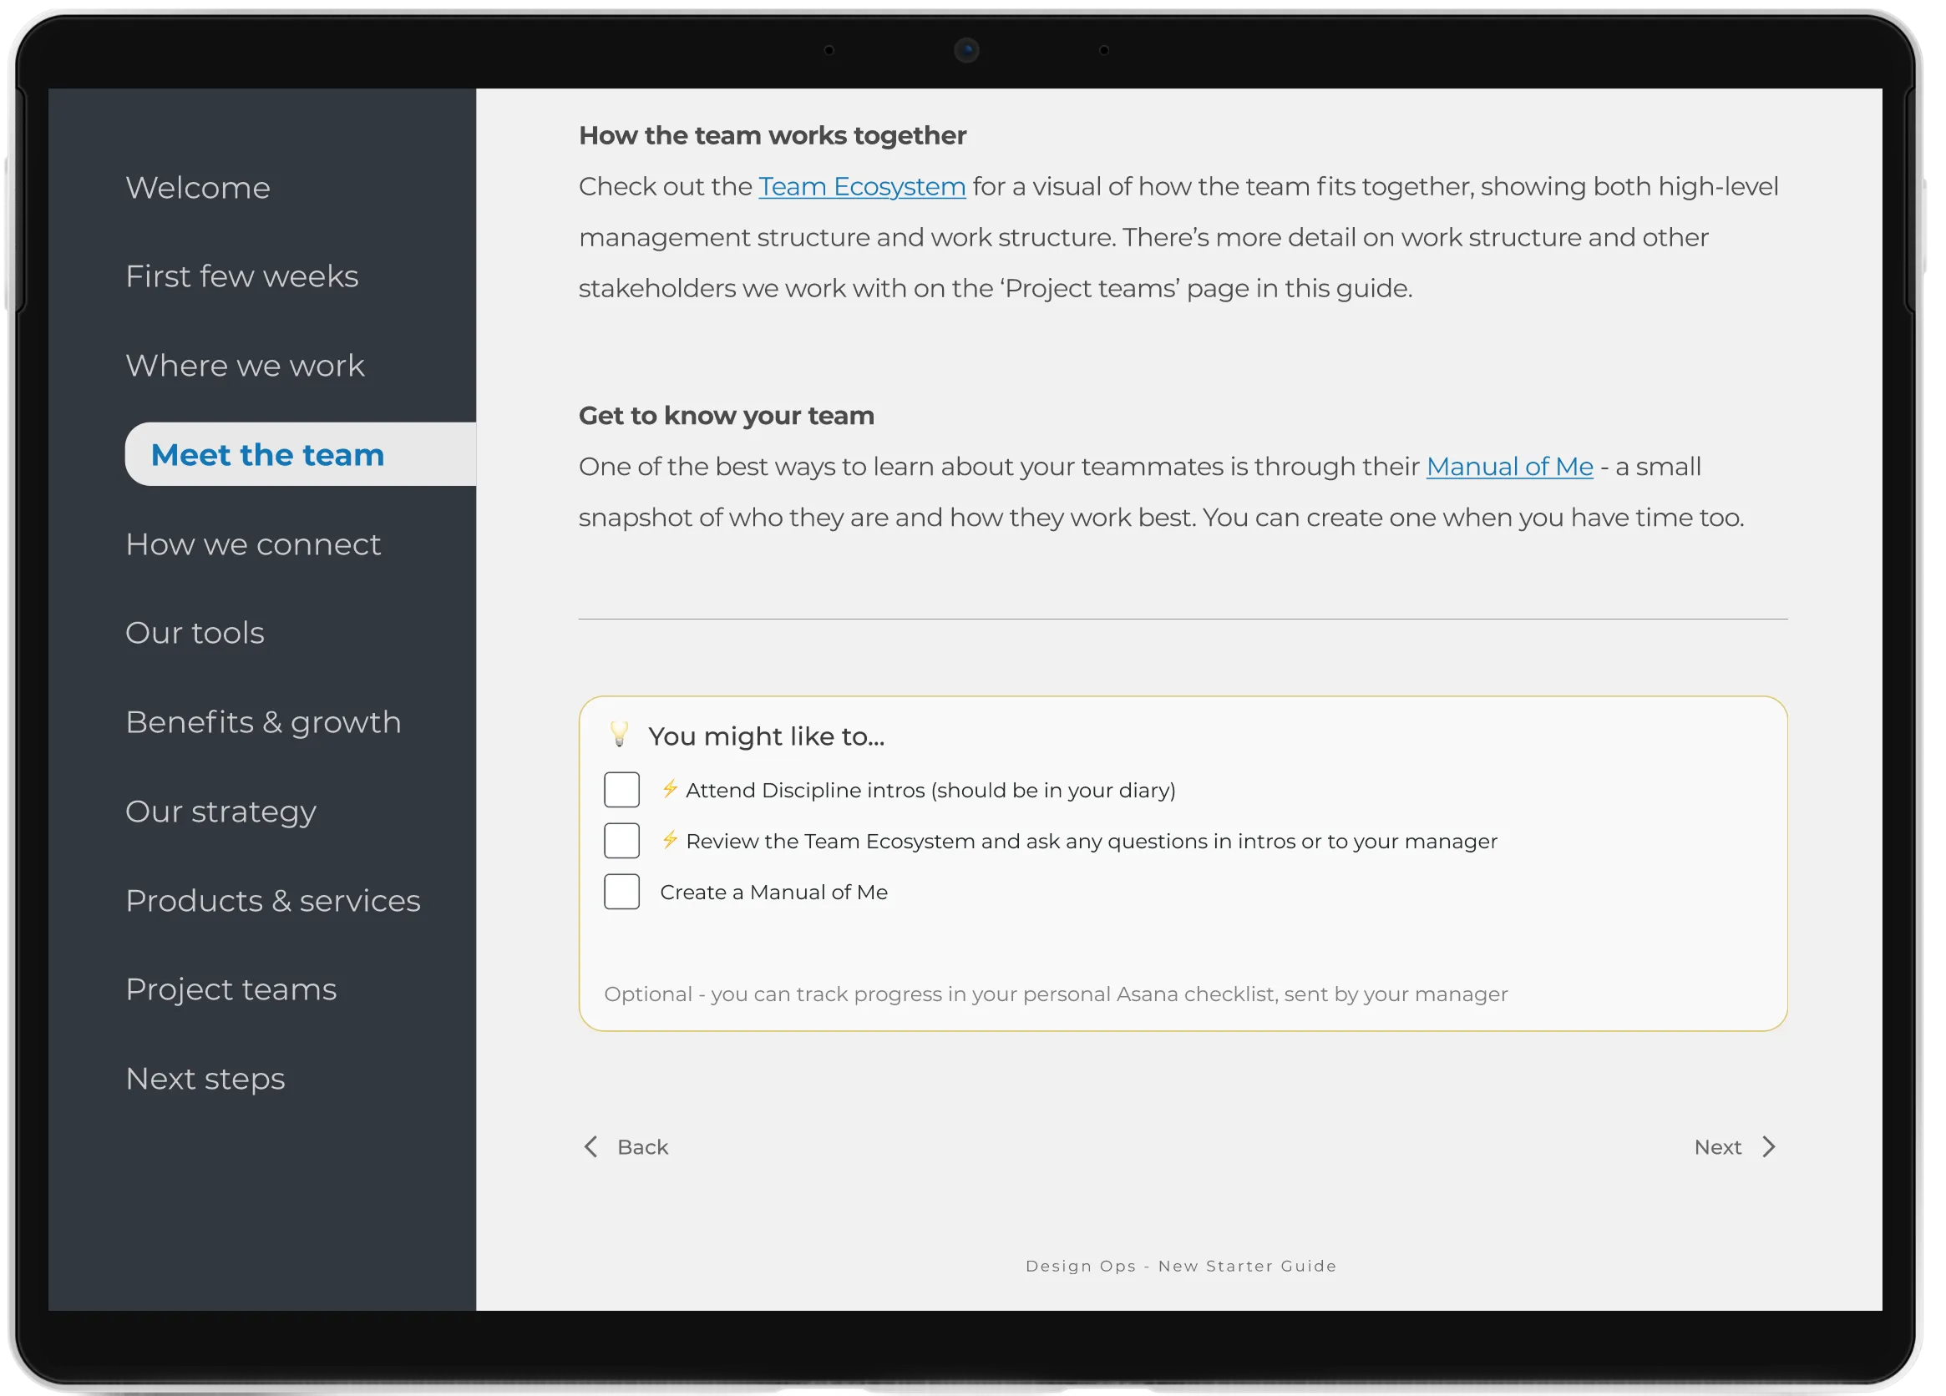
Task: Click lightning bolt icon beside Attend Discipline intros
Action: point(669,788)
